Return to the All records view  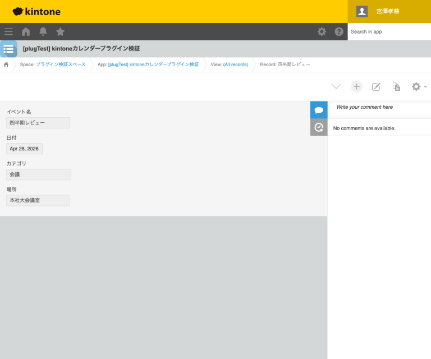[236, 65]
